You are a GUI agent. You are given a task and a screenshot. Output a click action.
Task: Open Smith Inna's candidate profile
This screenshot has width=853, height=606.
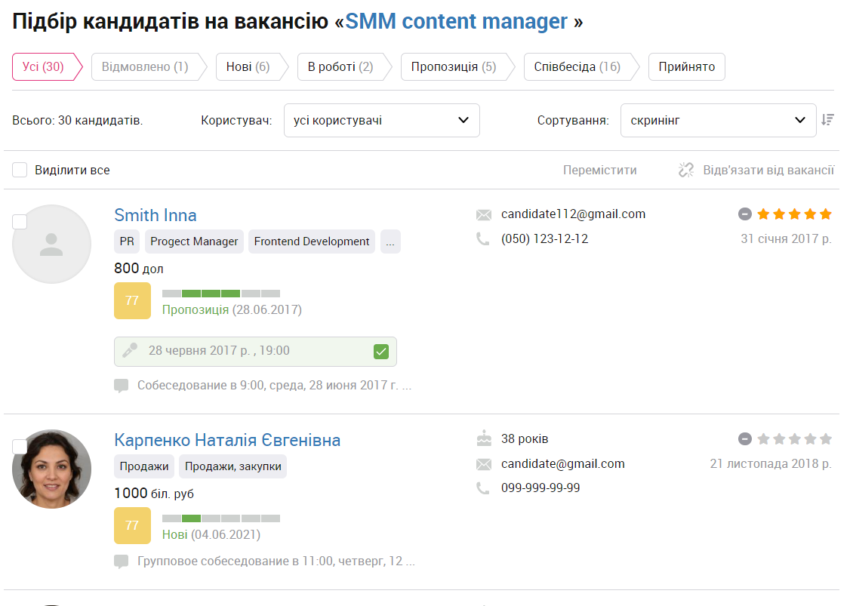pyautogui.click(x=155, y=215)
